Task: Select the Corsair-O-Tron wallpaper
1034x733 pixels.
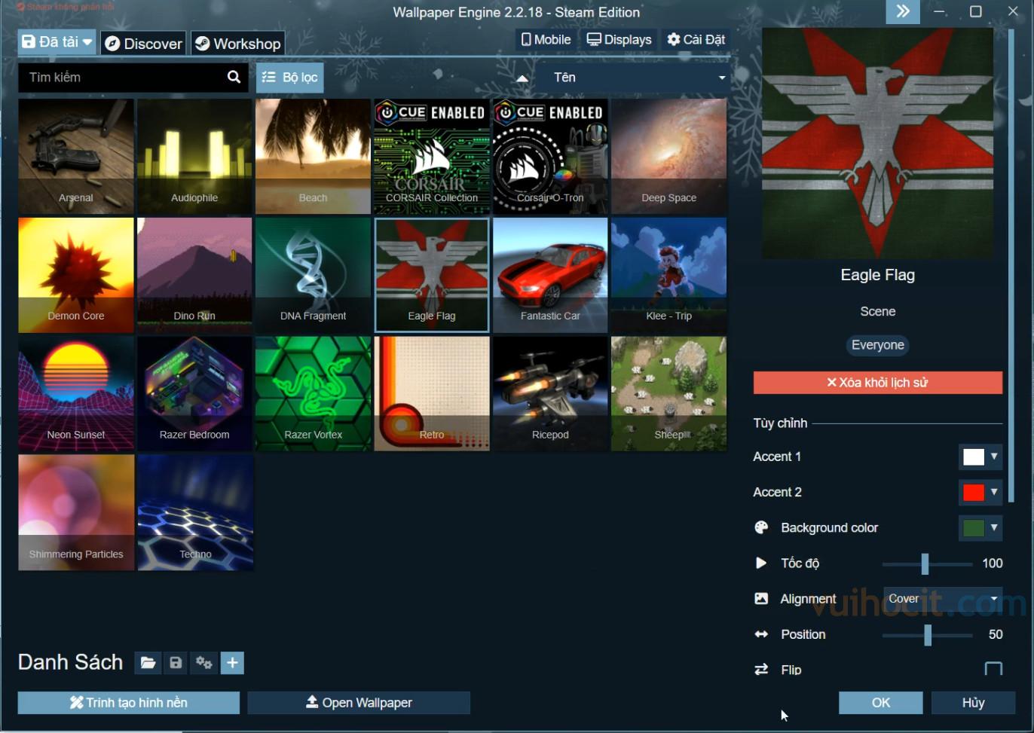Action: tap(550, 156)
